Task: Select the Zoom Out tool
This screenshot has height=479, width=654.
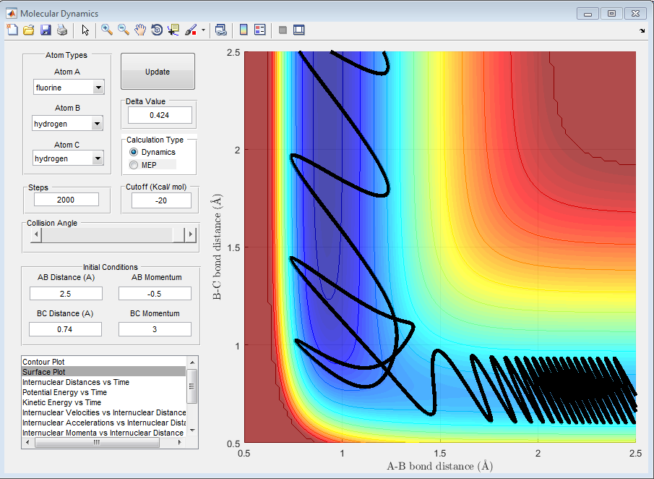Action: (124, 30)
